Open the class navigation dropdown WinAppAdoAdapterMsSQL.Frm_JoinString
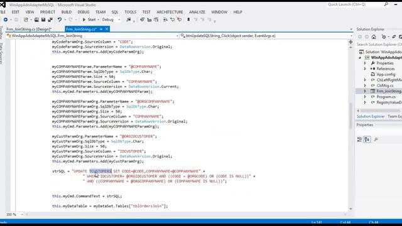 point(92,36)
